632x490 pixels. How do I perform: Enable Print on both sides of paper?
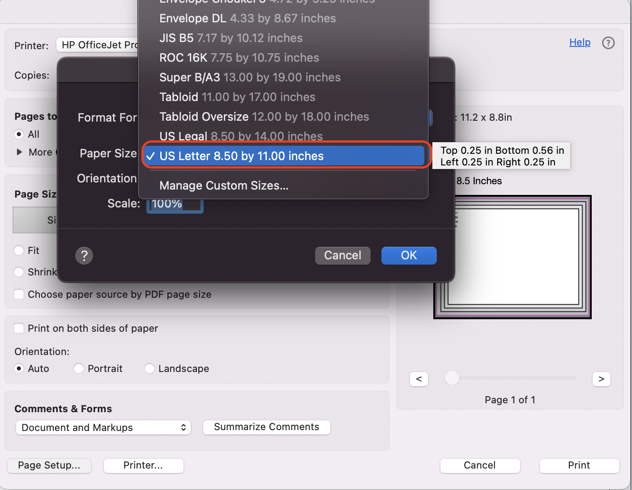tap(19, 328)
